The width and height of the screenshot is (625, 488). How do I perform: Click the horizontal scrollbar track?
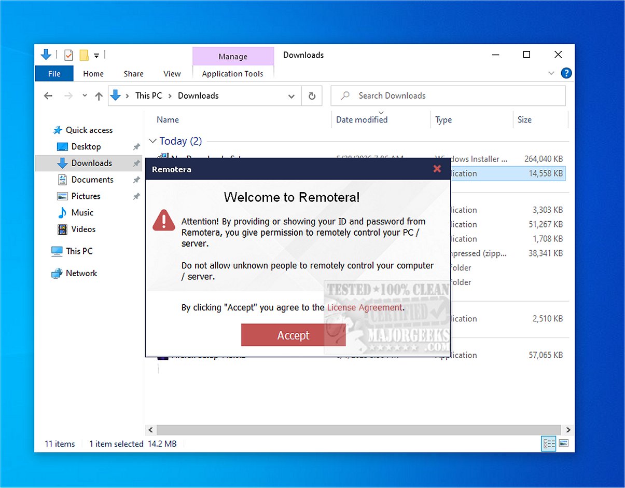coord(359,430)
